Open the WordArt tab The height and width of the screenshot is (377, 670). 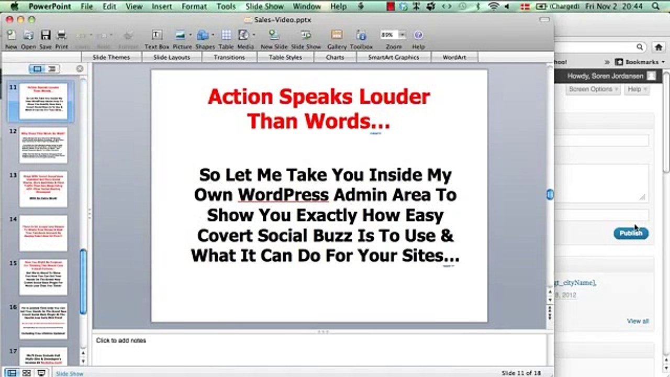pyautogui.click(x=454, y=57)
